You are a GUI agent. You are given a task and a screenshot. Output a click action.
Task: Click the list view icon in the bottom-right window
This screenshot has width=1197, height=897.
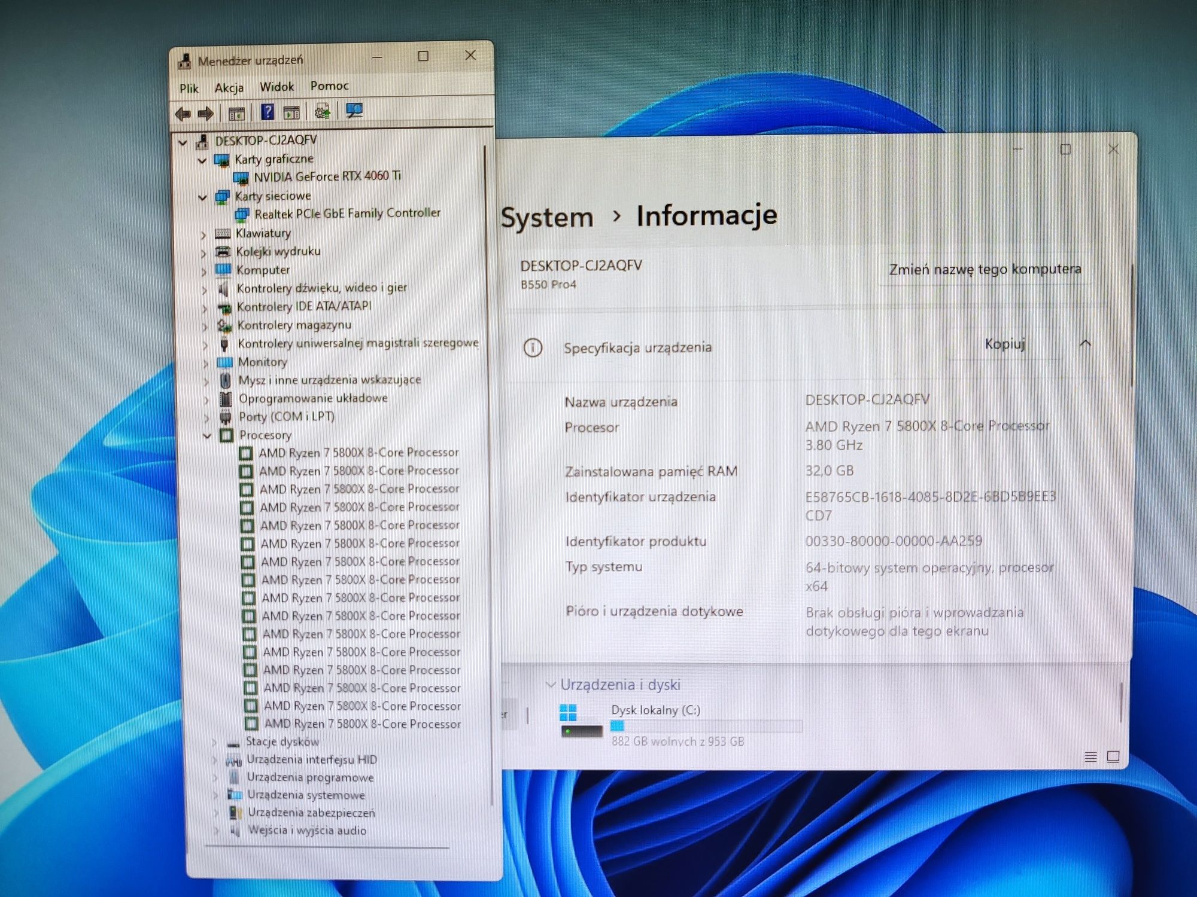pos(1091,757)
